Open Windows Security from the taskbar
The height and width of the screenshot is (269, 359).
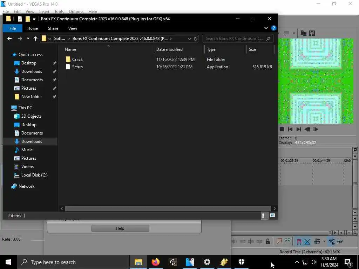[x=241, y=262]
